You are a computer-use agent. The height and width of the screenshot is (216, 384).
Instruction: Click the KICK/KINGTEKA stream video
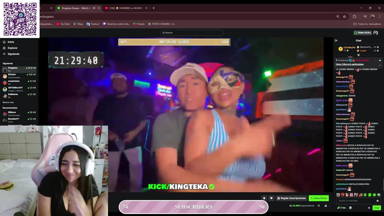186,115
